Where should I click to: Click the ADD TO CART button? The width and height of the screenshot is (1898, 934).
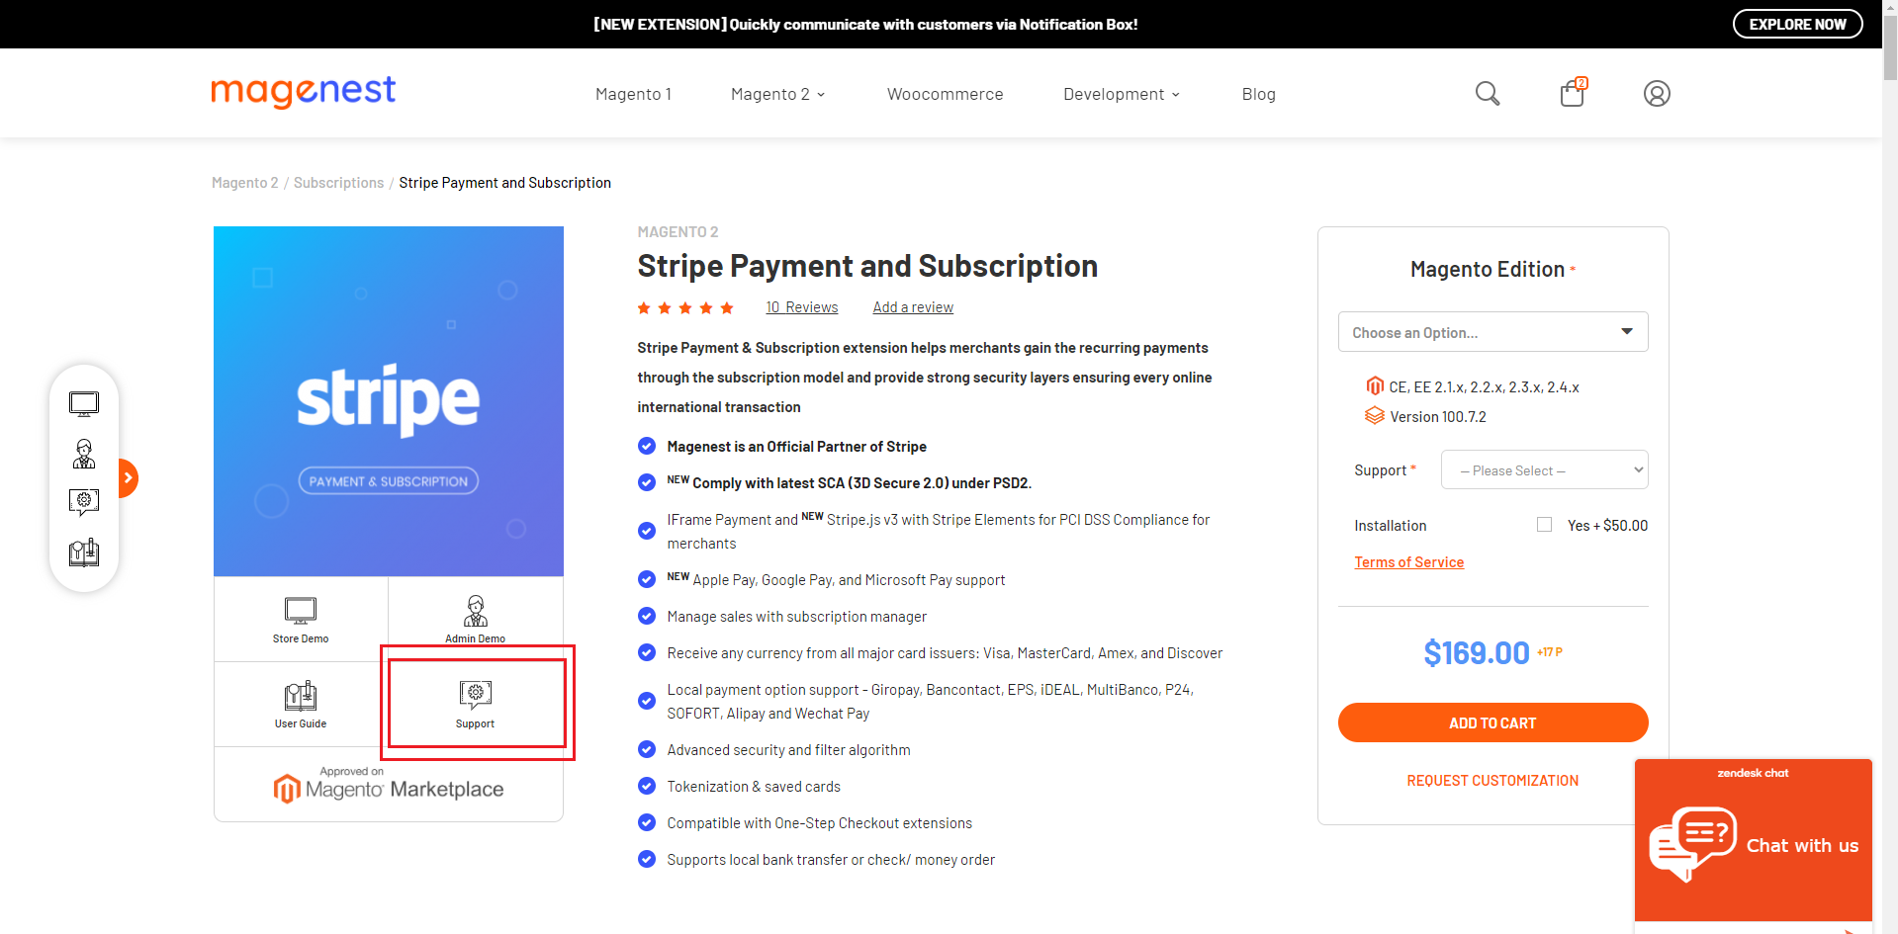tap(1492, 722)
